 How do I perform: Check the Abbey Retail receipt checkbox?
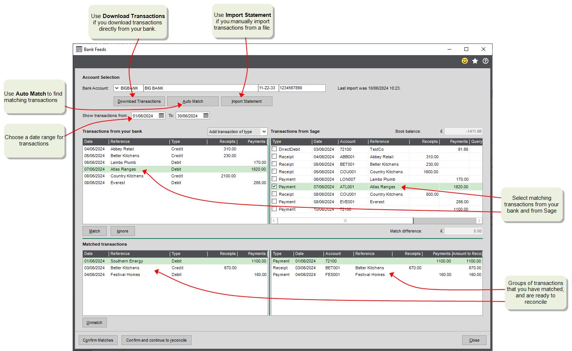pyautogui.click(x=274, y=156)
